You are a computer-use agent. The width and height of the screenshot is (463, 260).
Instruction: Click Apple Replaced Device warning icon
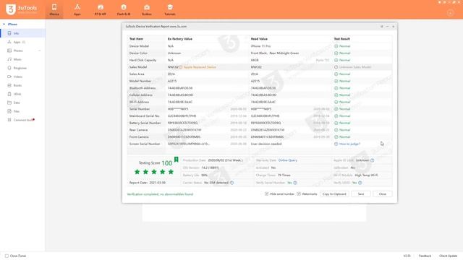181,67
